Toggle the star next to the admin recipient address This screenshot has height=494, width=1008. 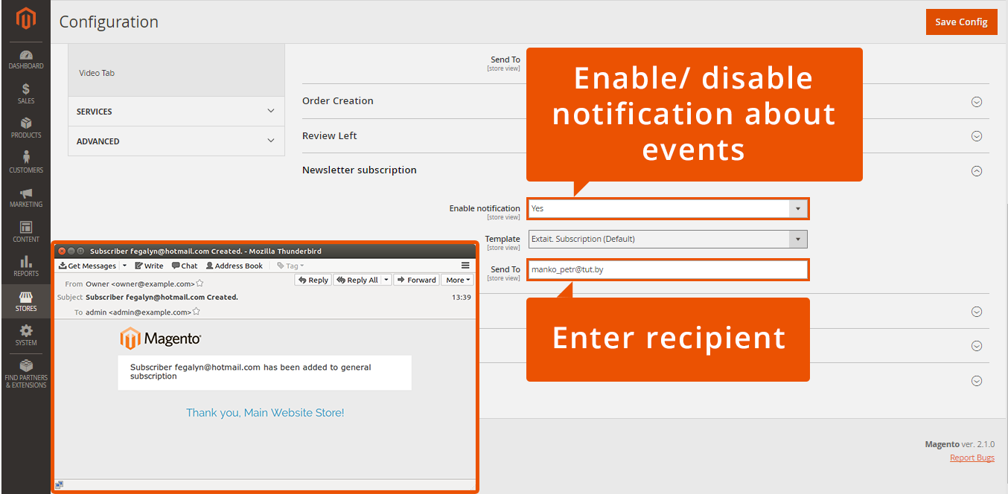coord(196,312)
